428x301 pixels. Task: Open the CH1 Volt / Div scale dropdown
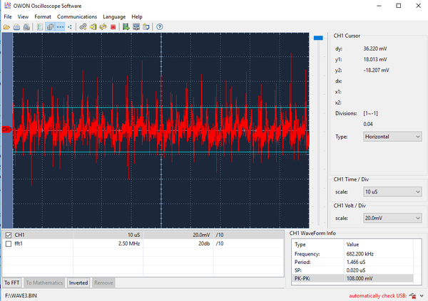tap(392, 218)
